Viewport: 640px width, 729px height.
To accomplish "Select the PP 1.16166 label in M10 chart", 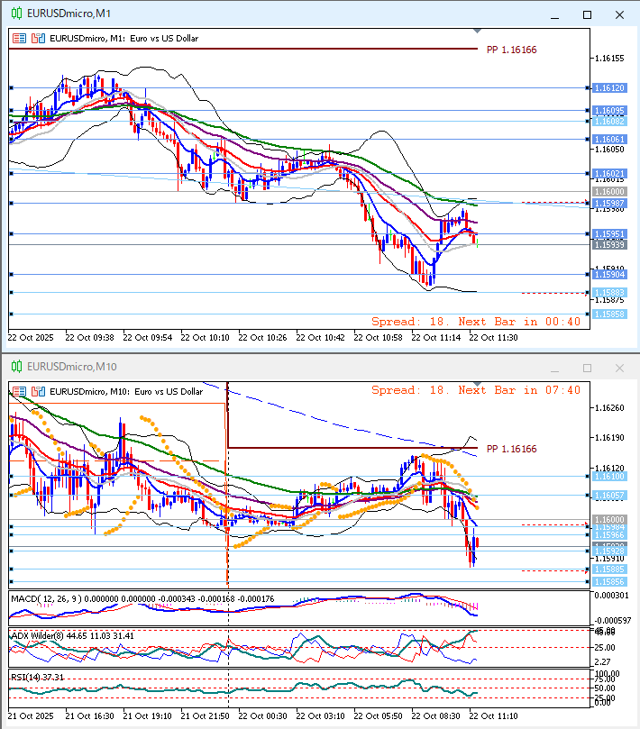I will click(x=511, y=448).
